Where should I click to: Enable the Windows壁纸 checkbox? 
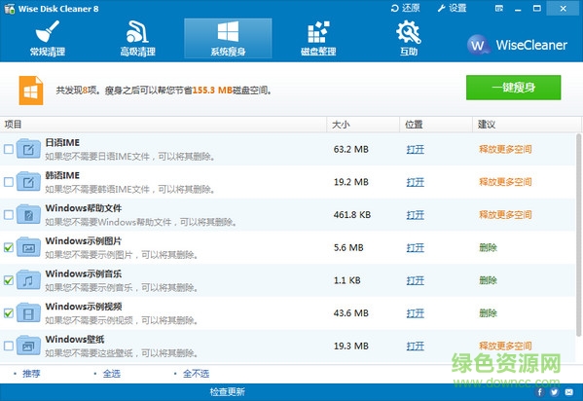tap(9, 346)
